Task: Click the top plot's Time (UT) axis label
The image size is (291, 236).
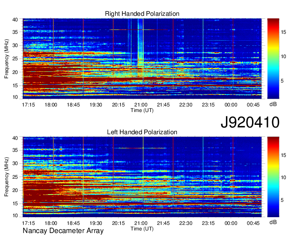Action: [142, 110]
